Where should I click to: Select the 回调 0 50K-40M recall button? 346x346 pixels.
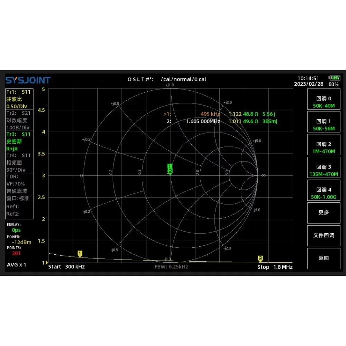(324, 99)
